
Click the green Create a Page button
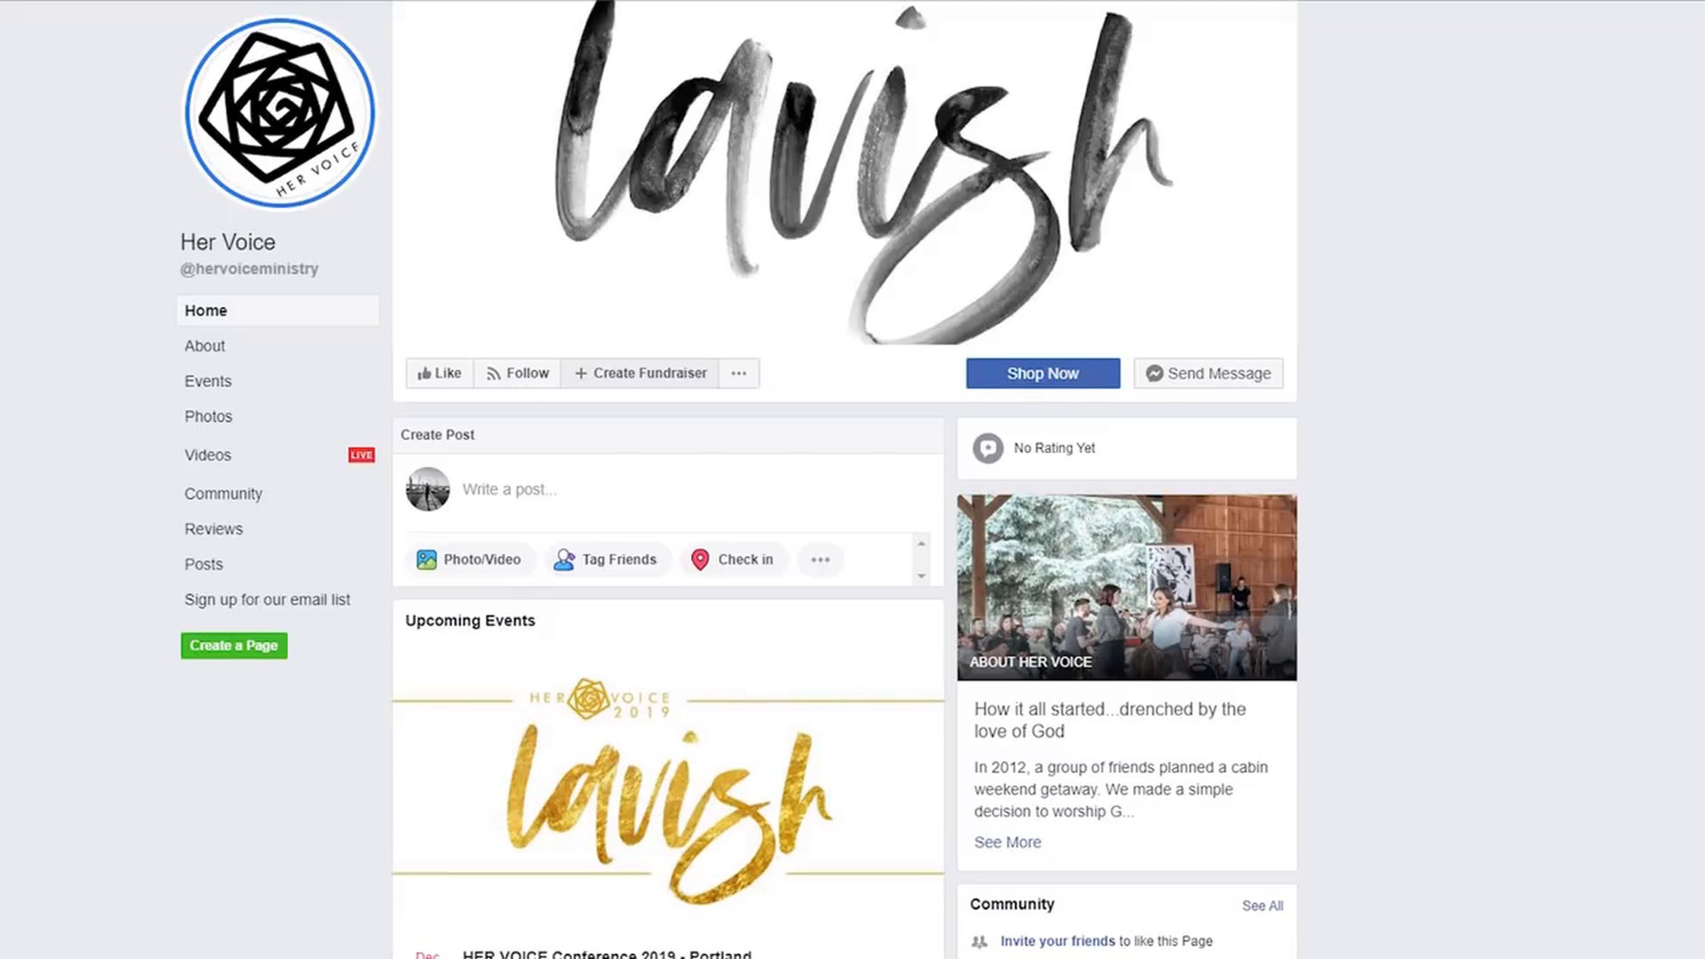point(234,646)
